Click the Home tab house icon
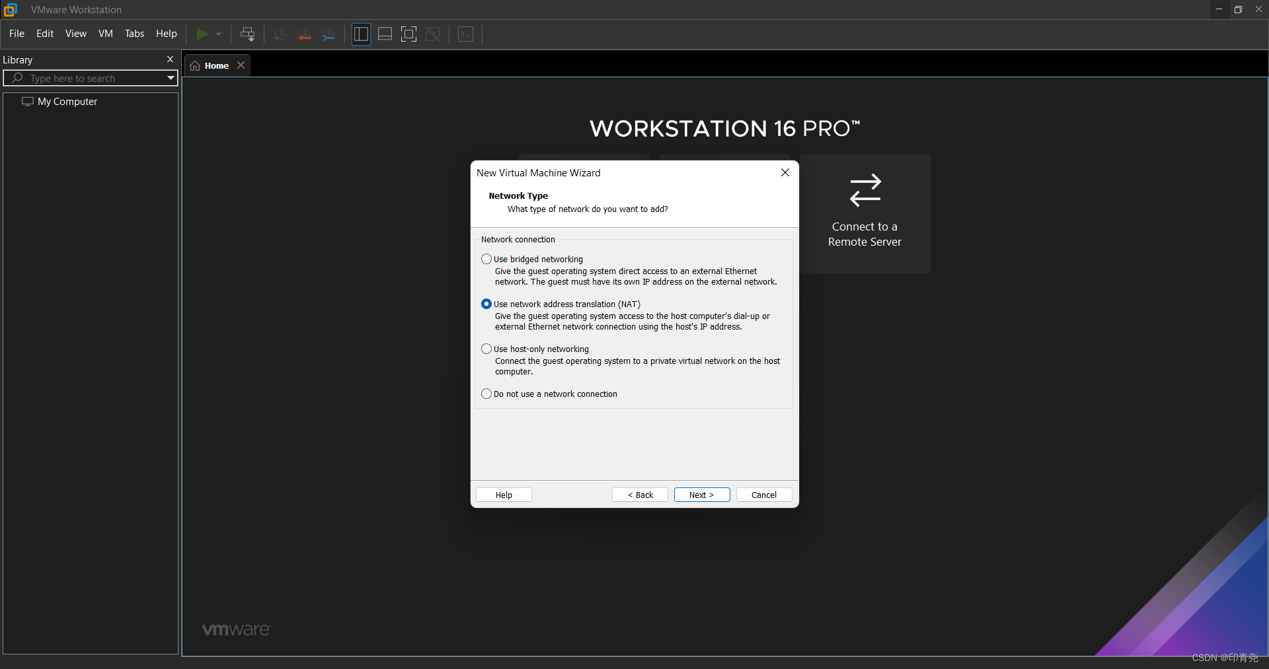 coord(195,65)
